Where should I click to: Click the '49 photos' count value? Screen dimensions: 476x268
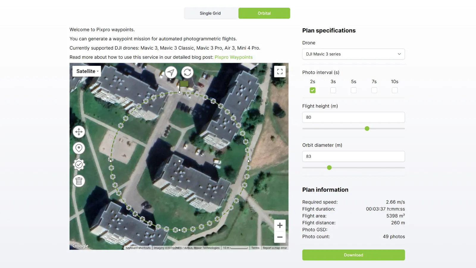tap(394, 237)
